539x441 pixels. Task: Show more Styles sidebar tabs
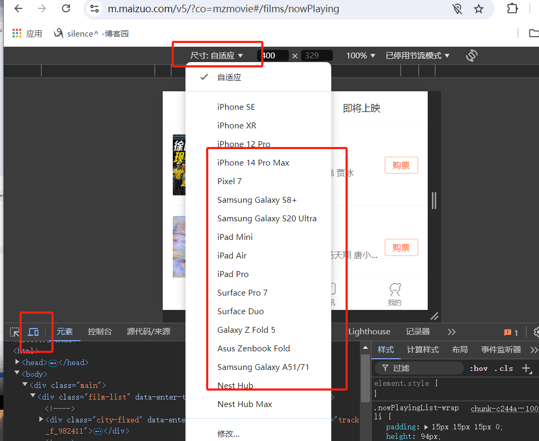click(x=534, y=350)
